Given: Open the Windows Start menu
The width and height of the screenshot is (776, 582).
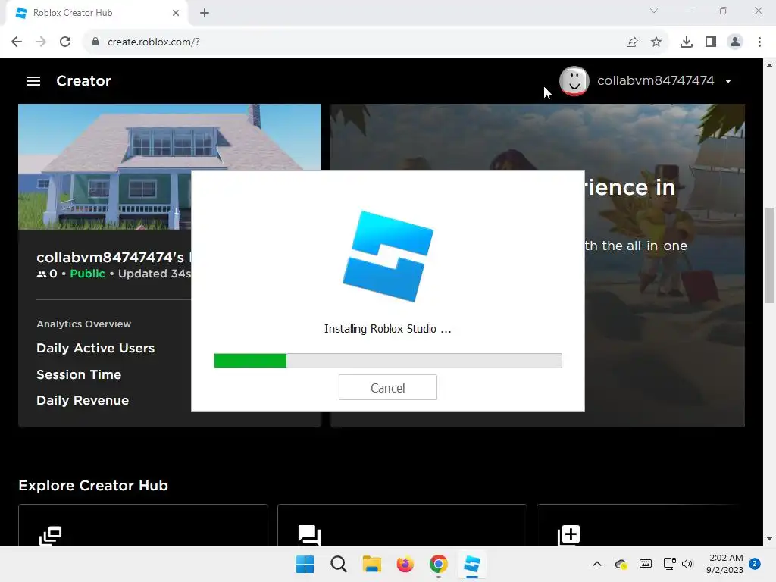Looking at the screenshot, I should (305, 564).
